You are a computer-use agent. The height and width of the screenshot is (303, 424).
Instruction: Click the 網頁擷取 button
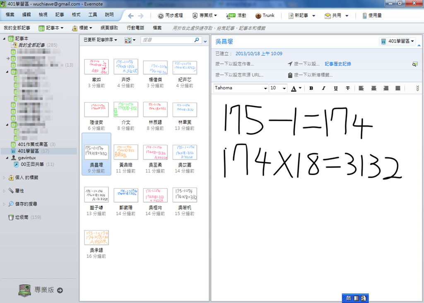click(x=109, y=28)
